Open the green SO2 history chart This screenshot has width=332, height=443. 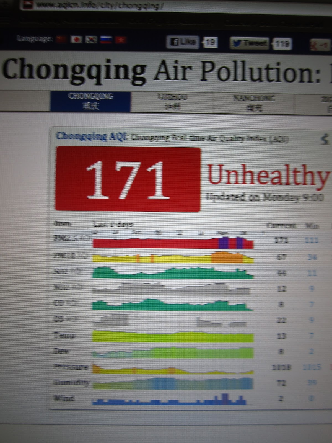click(173, 272)
